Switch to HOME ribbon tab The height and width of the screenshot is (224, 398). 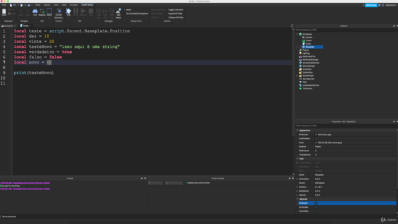tap(37, 5)
